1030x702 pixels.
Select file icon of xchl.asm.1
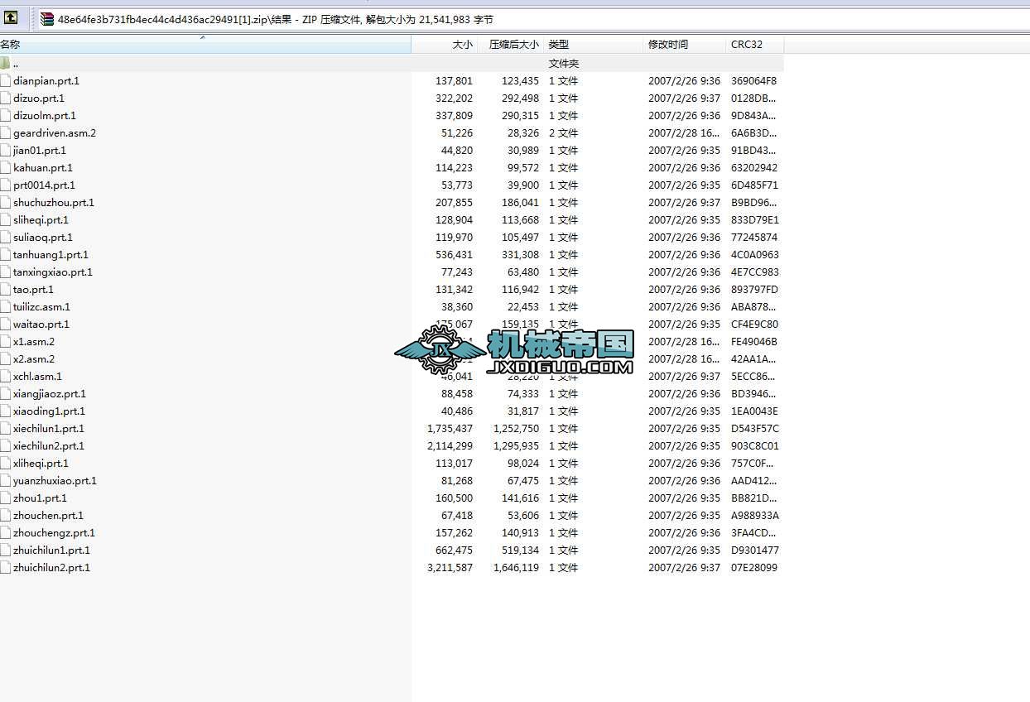[6, 377]
